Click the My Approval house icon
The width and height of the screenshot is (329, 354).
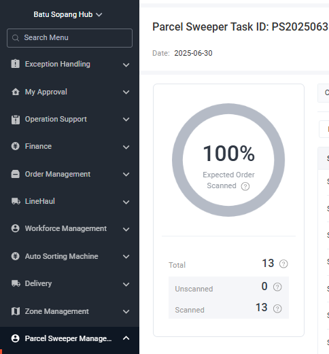(16, 92)
